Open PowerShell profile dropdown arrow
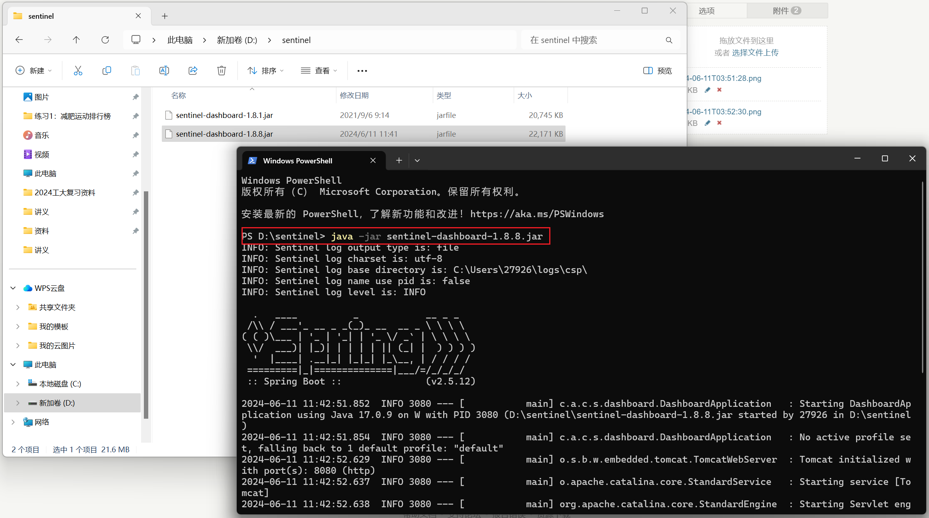 pyautogui.click(x=417, y=160)
